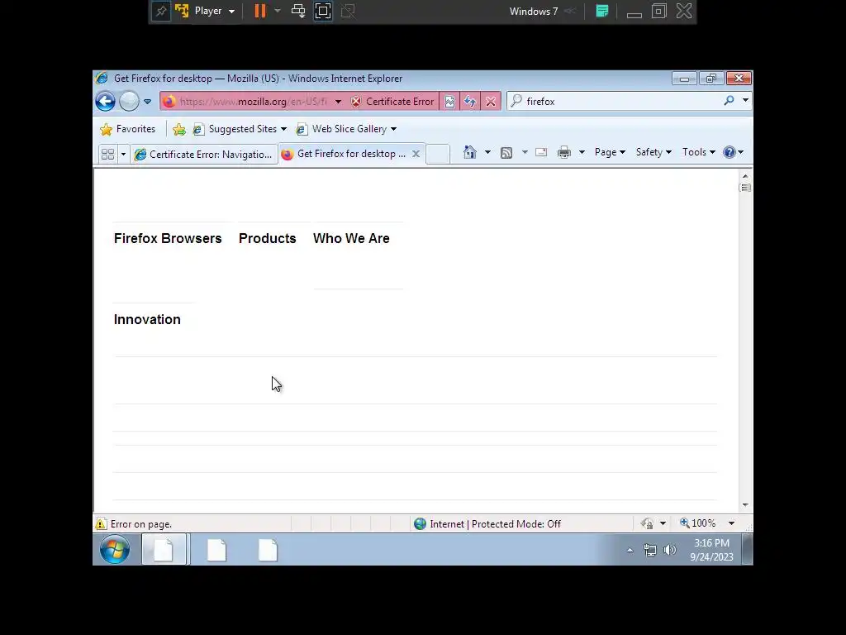
Task: Click the page scrollbar down arrow
Action: (x=745, y=505)
